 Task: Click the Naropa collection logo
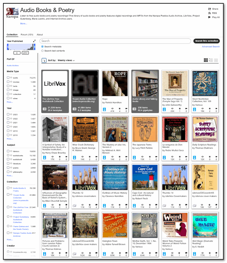pyautogui.click(x=12, y=13)
